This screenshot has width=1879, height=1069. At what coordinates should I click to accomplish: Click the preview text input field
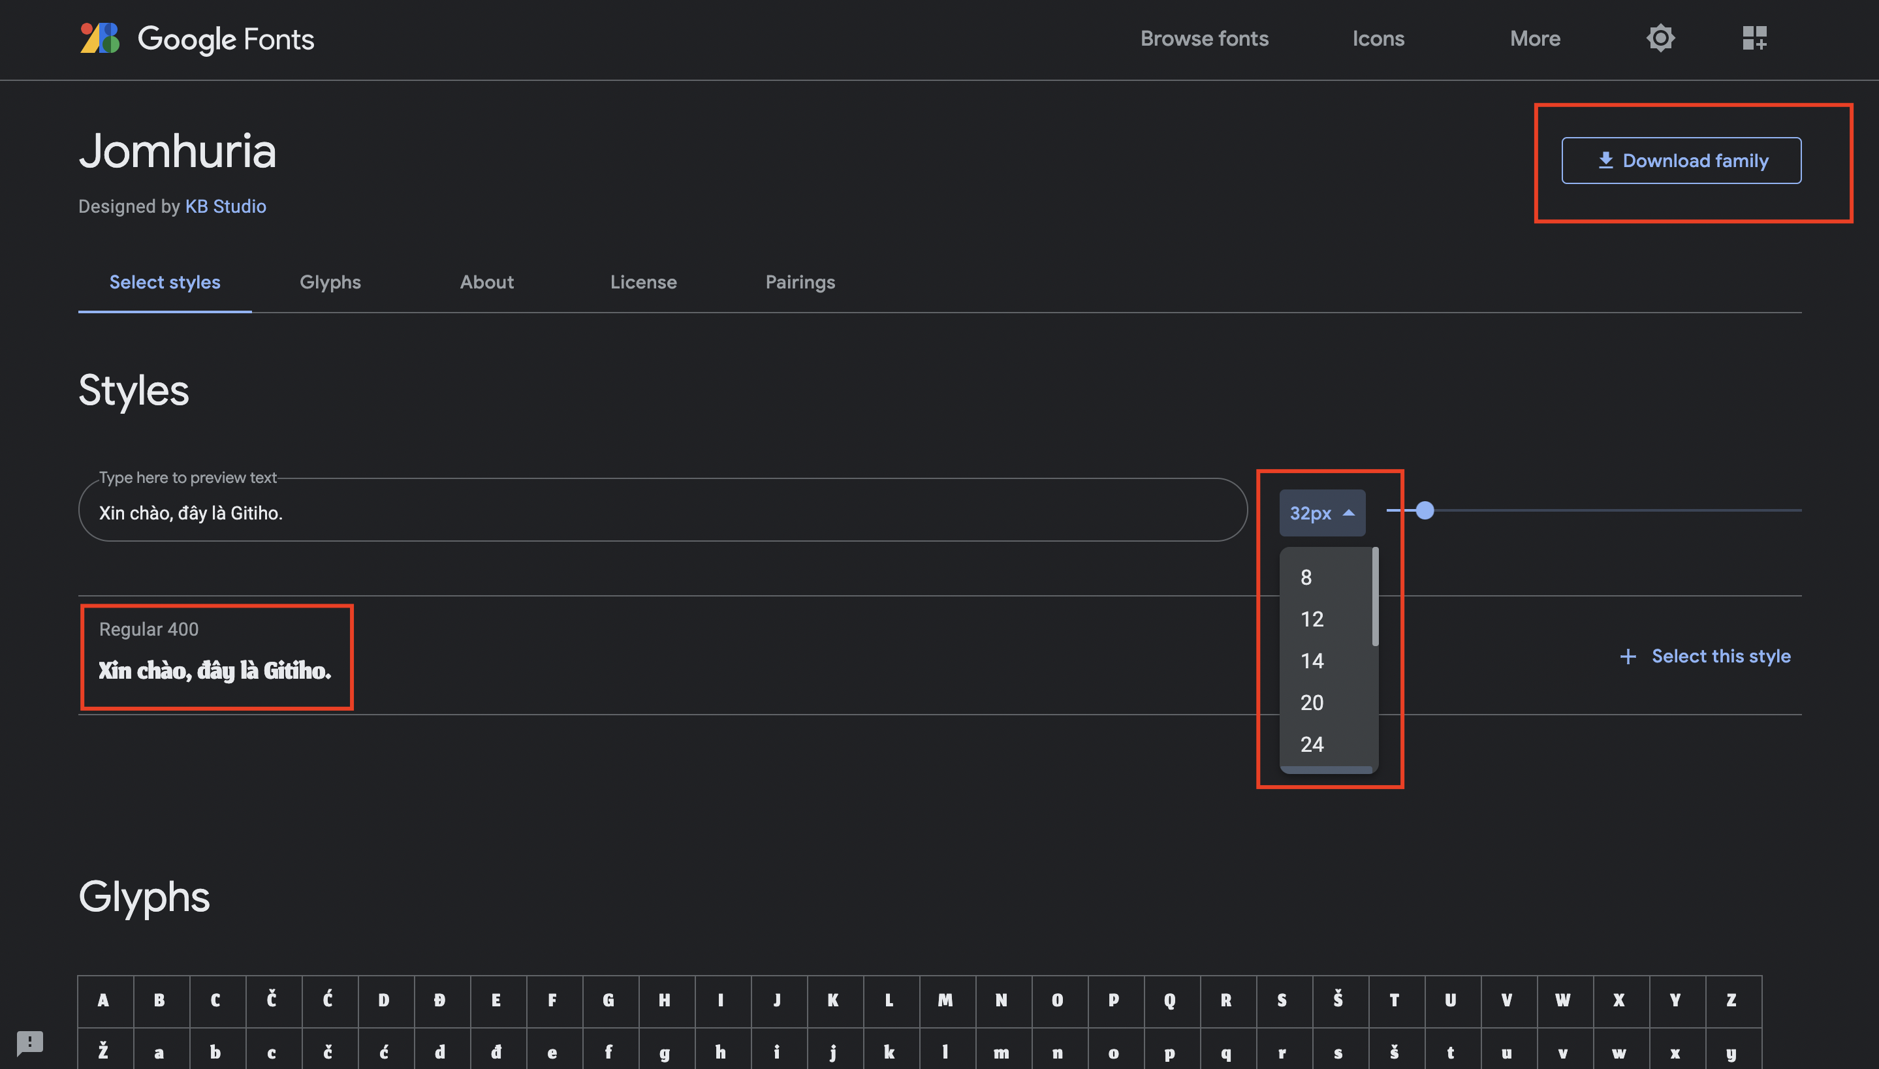[662, 510]
